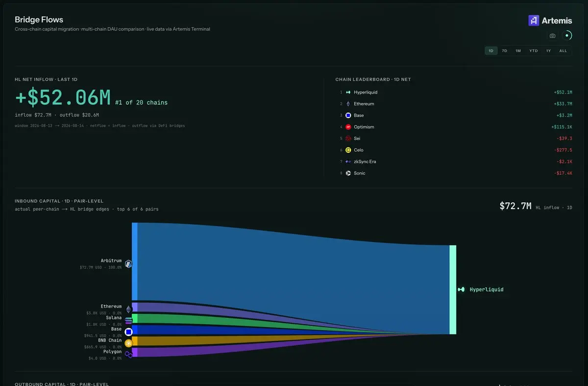Viewport: 588px width, 386px height.
Task: Click the Ethereum icon beside the Sankey chart
Action: coord(129,309)
